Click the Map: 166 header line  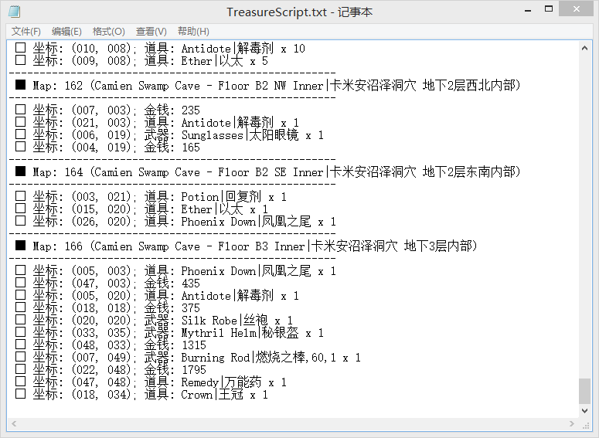pyautogui.click(x=246, y=246)
